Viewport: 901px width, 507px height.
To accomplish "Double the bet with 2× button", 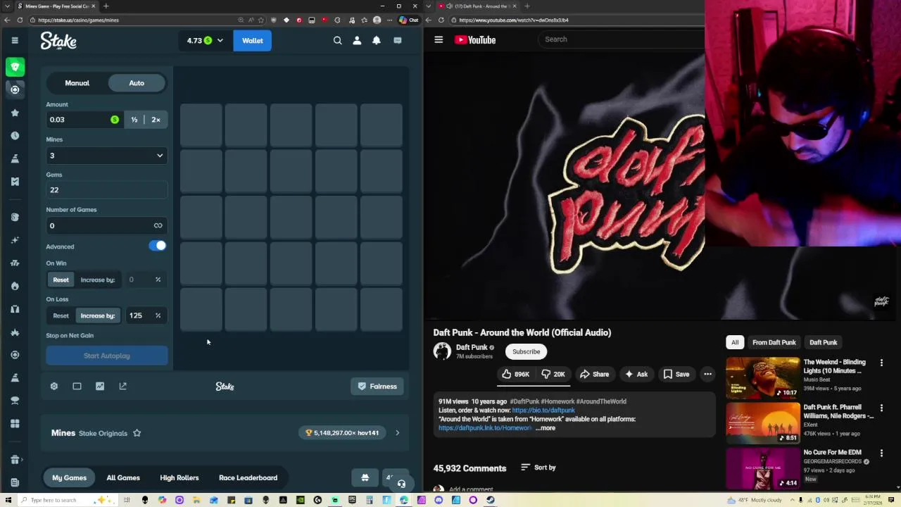I will 156,120.
